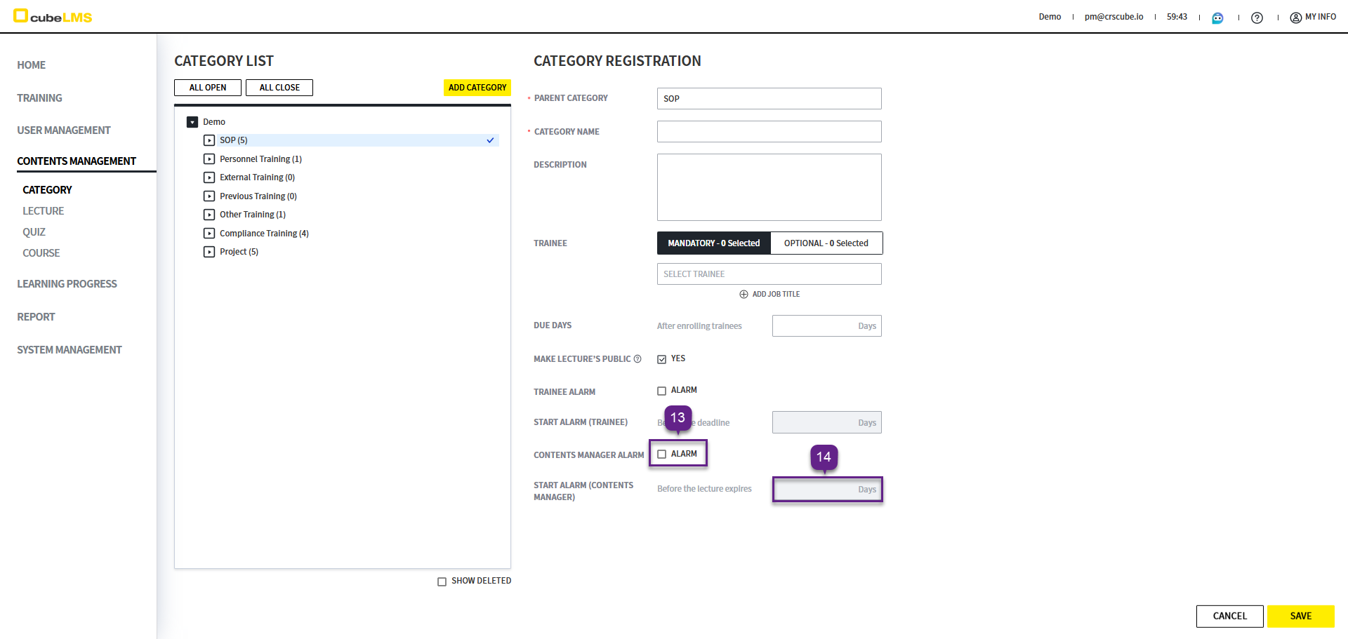Click the cubeLMS logo
Viewport: 1348px width, 639px height.
[53, 17]
